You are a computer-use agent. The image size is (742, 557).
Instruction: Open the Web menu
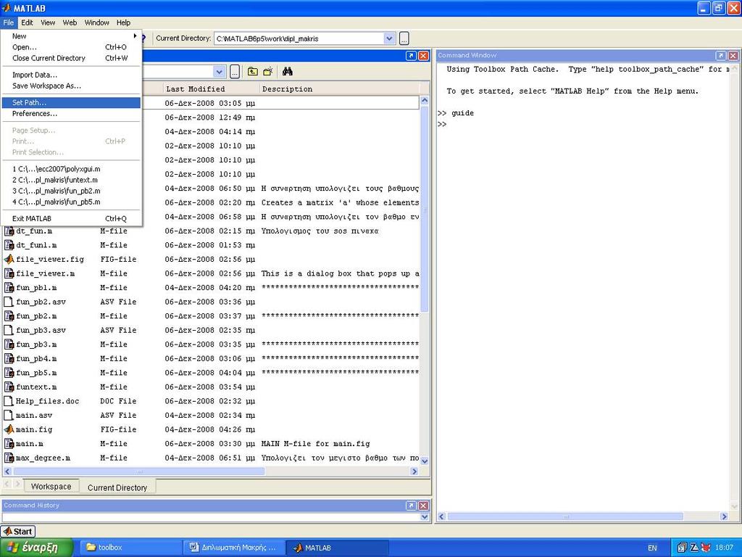pyautogui.click(x=70, y=22)
